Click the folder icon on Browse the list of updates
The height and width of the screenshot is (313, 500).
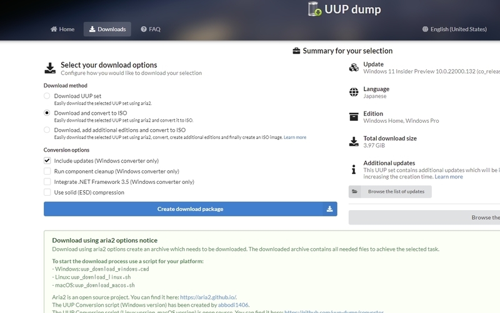354,191
